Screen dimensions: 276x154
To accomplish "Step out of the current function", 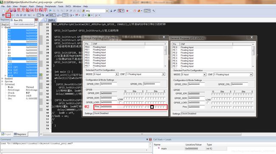I will pos(25,15).
